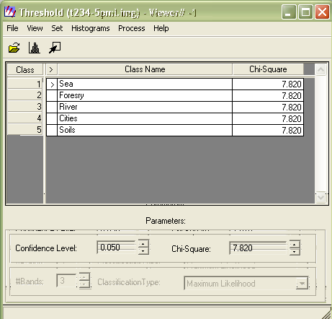Image resolution: width=332 pixels, height=319 pixels.
Task: Select row number 2 in Class column
Action: [x=25, y=95]
